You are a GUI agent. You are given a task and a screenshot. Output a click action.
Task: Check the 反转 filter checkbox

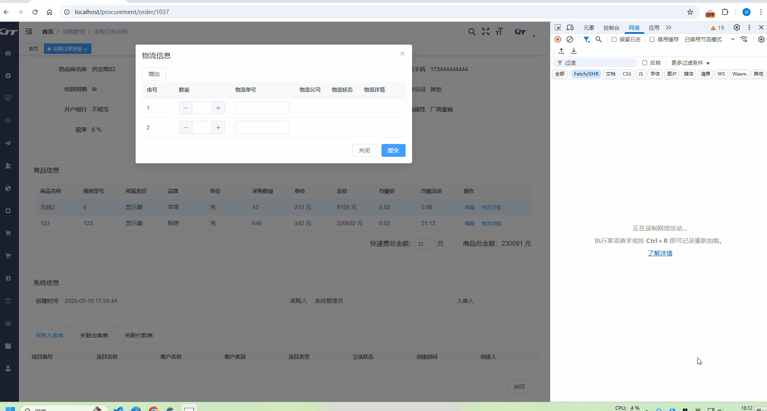coord(645,63)
